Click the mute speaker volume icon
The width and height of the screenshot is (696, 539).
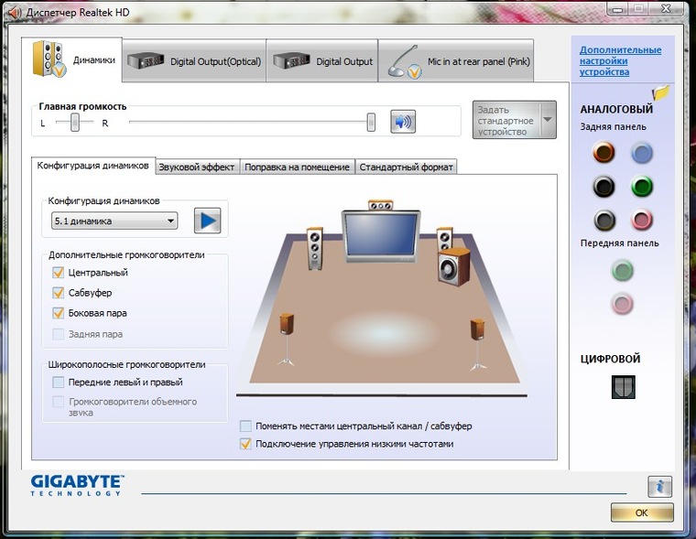(x=403, y=122)
